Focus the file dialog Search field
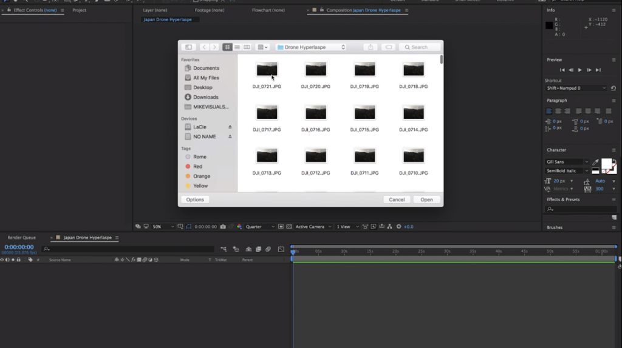Image resolution: width=622 pixels, height=348 pixels. [x=420, y=47]
